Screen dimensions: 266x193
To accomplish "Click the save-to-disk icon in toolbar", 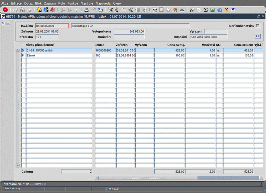I will point(155,10).
